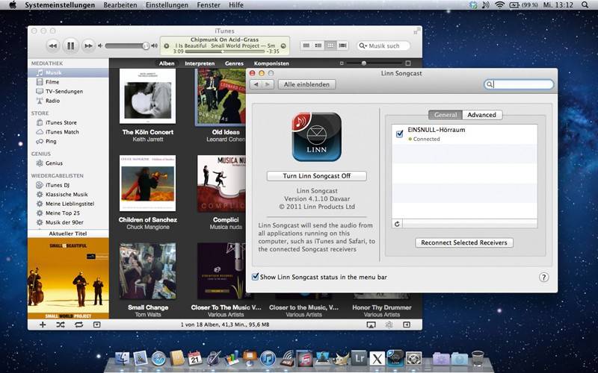Open the AirPlay speaker menu in iTunes
Screen dimensions: 598x373
click(371, 325)
